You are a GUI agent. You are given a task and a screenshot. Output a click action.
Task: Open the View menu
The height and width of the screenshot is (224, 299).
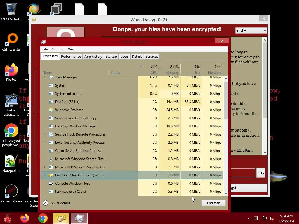[72, 49]
